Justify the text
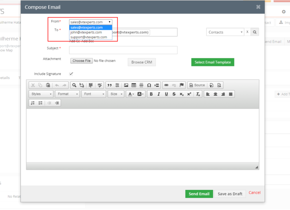The height and width of the screenshot is (210, 290). pyautogui.click(x=231, y=94)
